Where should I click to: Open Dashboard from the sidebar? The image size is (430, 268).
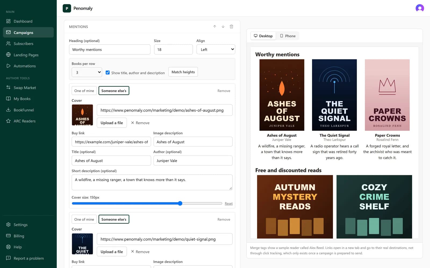click(28, 21)
